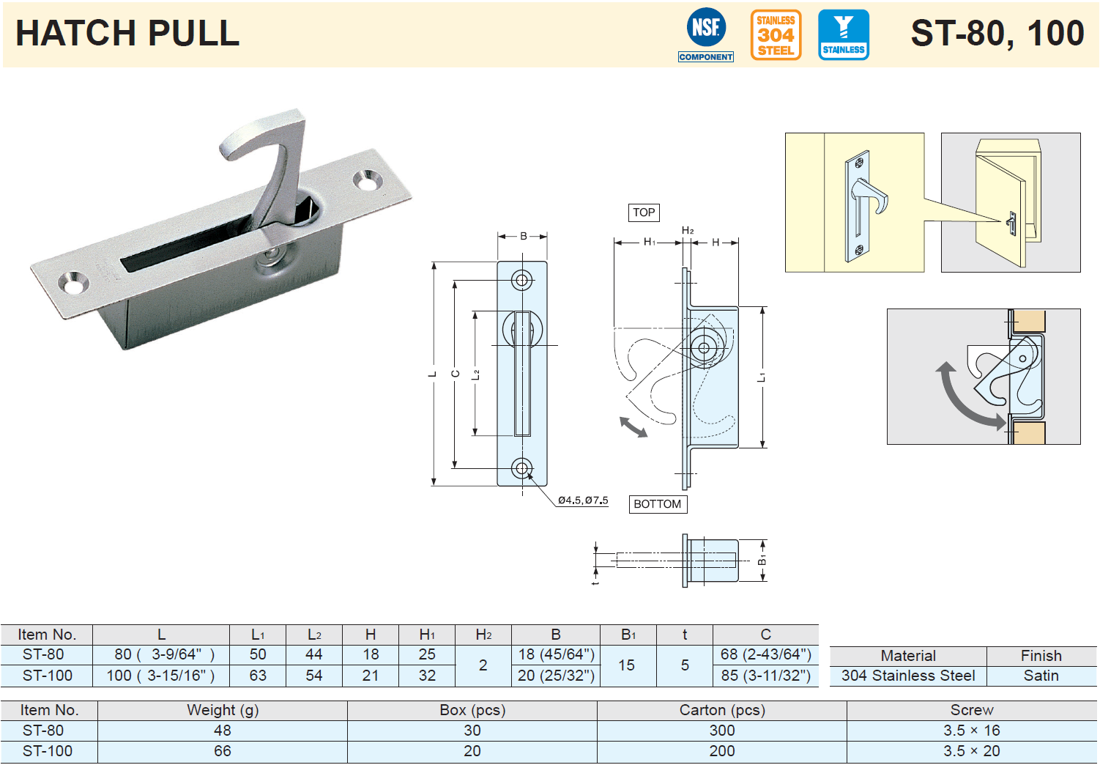Click the HATCH PULL title
The width and height of the screenshot is (1100, 765).
(x=127, y=33)
